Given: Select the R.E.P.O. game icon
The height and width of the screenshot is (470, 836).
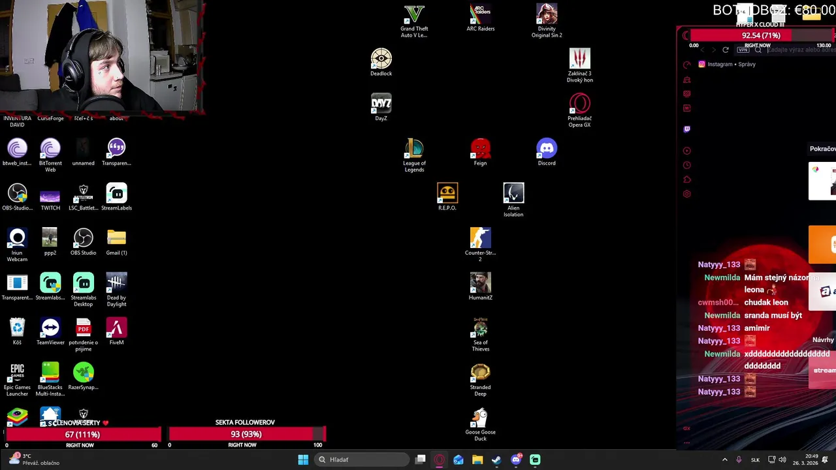Looking at the screenshot, I should [447, 196].
